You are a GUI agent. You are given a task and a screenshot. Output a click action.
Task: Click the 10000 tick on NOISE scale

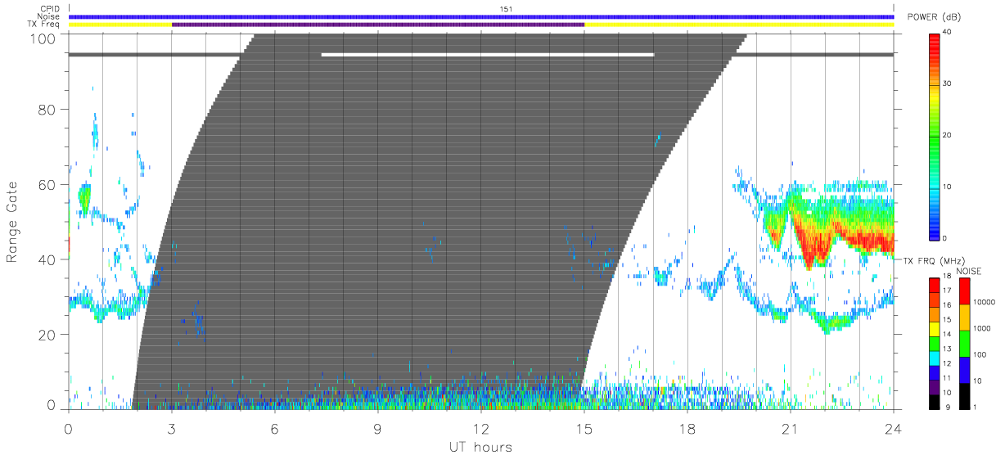(x=985, y=302)
